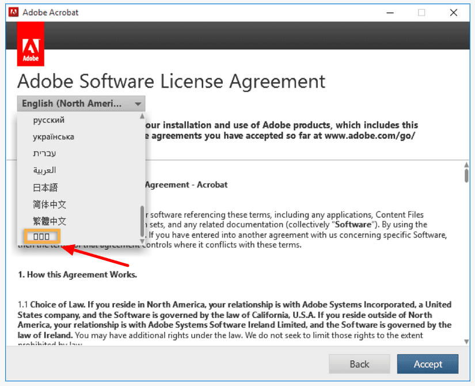Choose Hebrew (עברית) in the language list
475x386 pixels.
(x=44, y=154)
